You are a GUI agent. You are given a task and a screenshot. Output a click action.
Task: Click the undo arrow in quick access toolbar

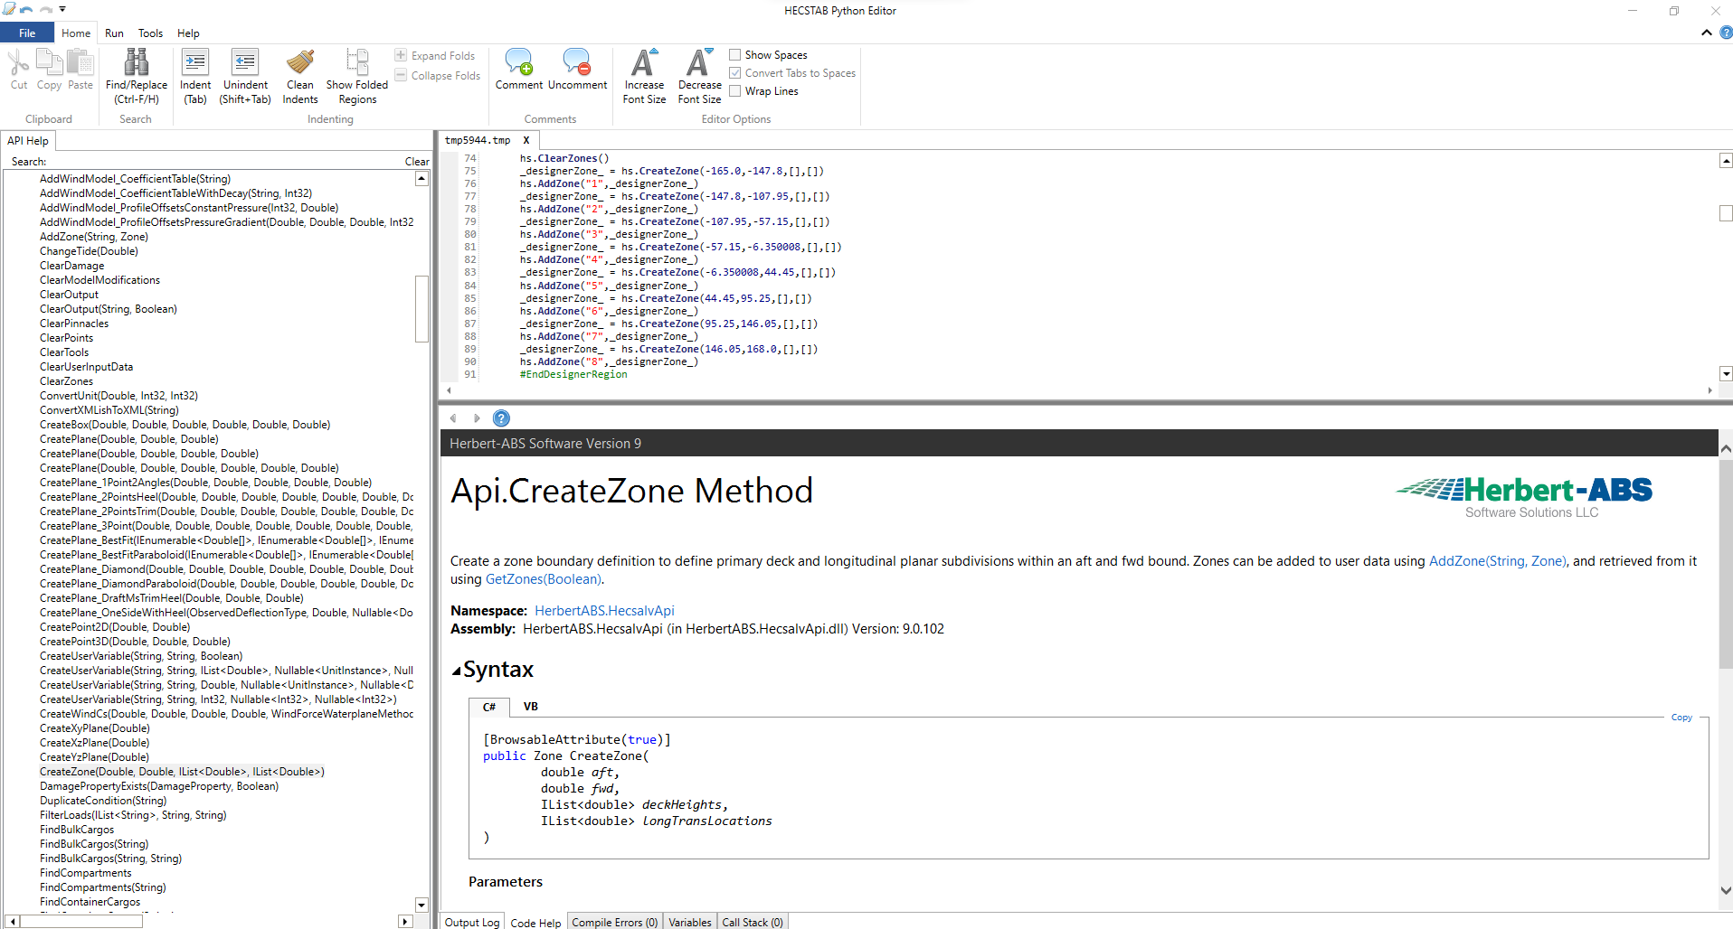26,10
